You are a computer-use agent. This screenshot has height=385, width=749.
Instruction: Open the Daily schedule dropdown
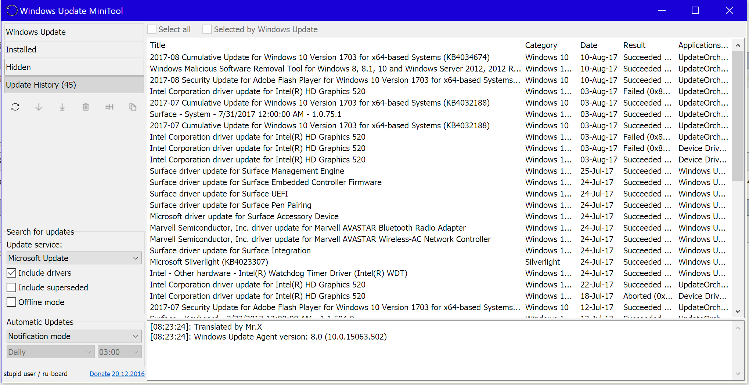tap(50, 352)
